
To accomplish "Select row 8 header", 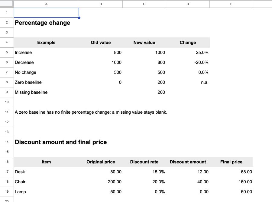I will point(7,82).
